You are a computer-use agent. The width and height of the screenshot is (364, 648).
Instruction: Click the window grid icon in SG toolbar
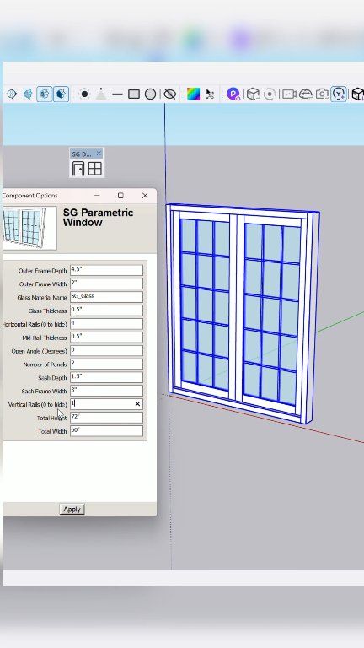pyautogui.click(x=95, y=169)
